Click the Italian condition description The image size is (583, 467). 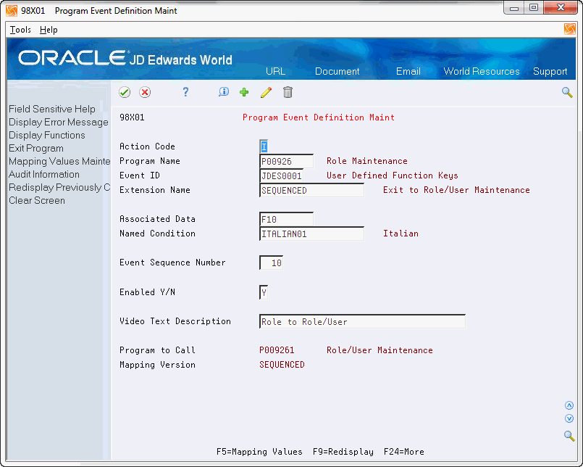400,233
